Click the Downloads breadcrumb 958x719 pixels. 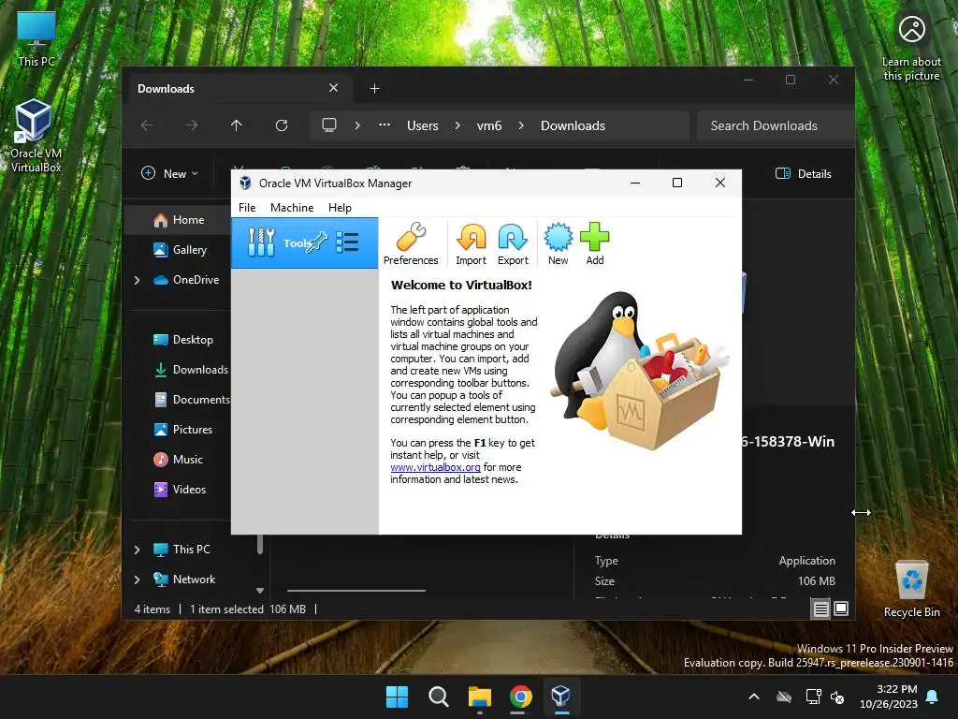tap(573, 125)
